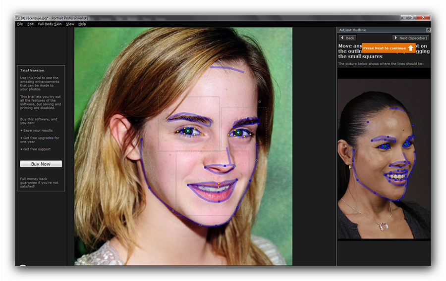This screenshot has width=446, height=281.
Task: Undock the Adjust Outline panel via float icon
Action: pyautogui.click(x=428, y=30)
